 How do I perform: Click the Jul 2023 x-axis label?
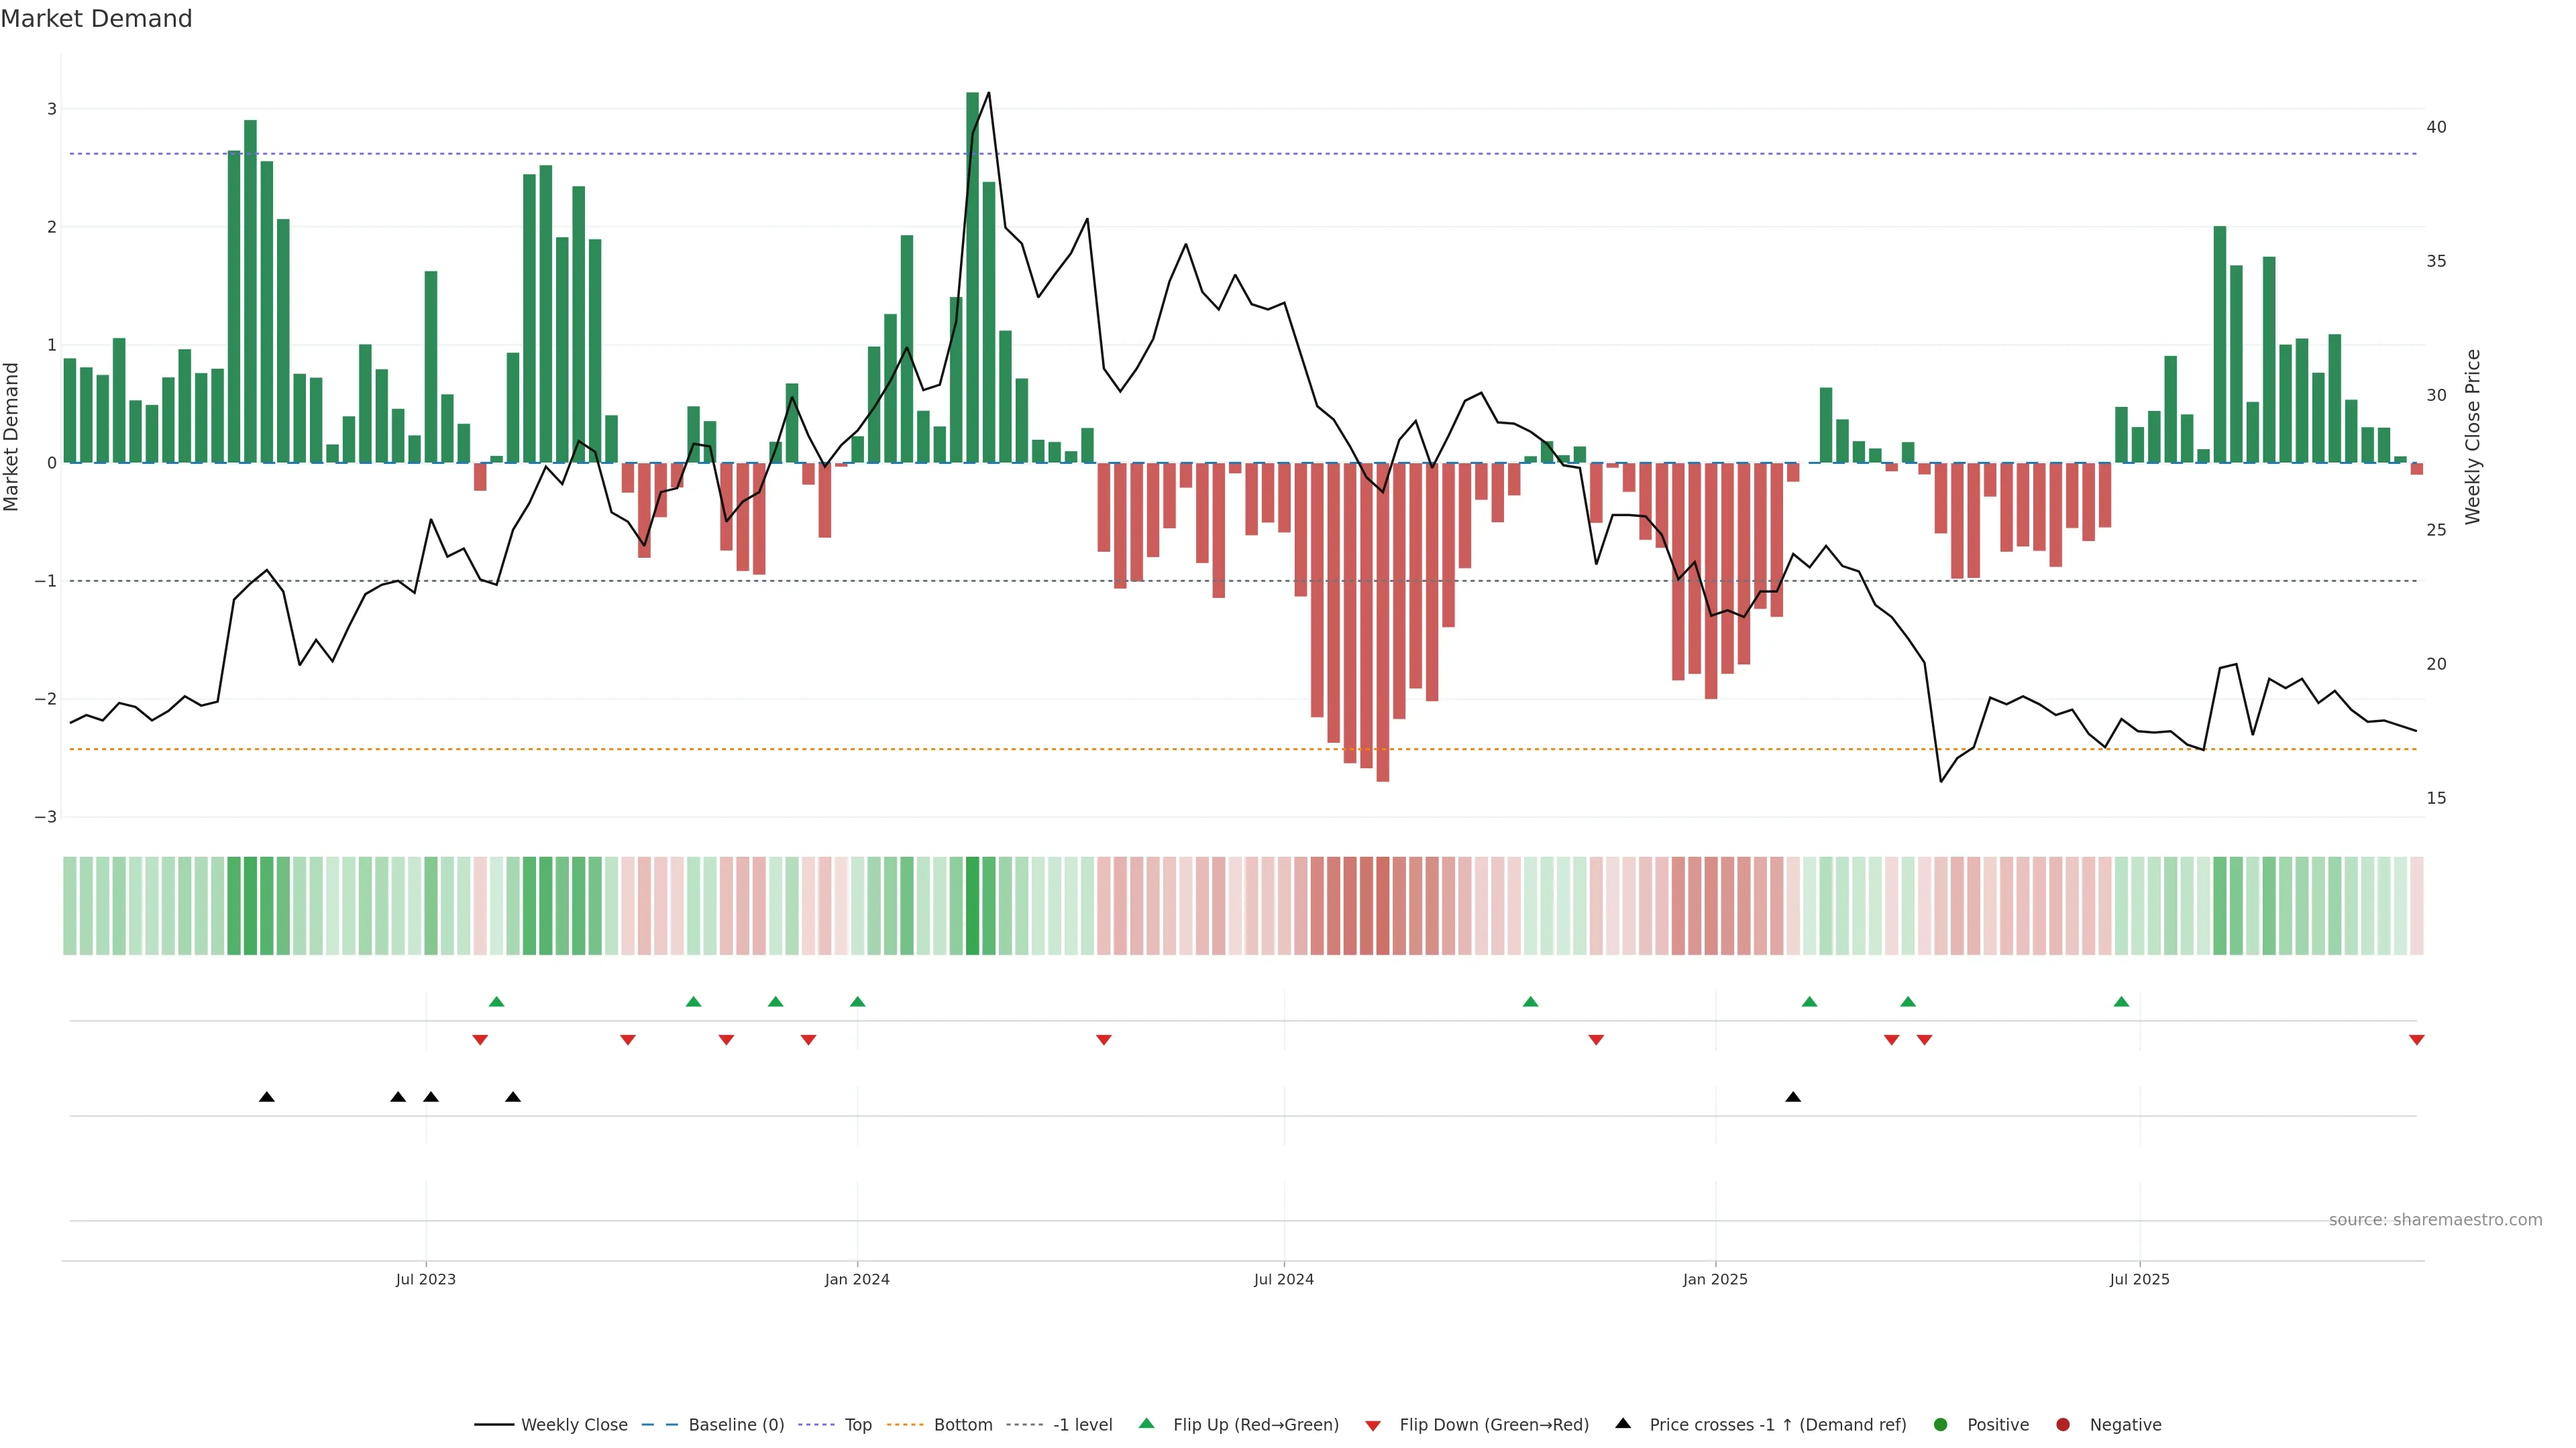pyautogui.click(x=425, y=1279)
